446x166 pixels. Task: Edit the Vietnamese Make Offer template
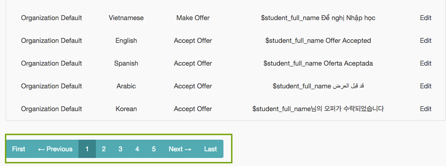425,18
